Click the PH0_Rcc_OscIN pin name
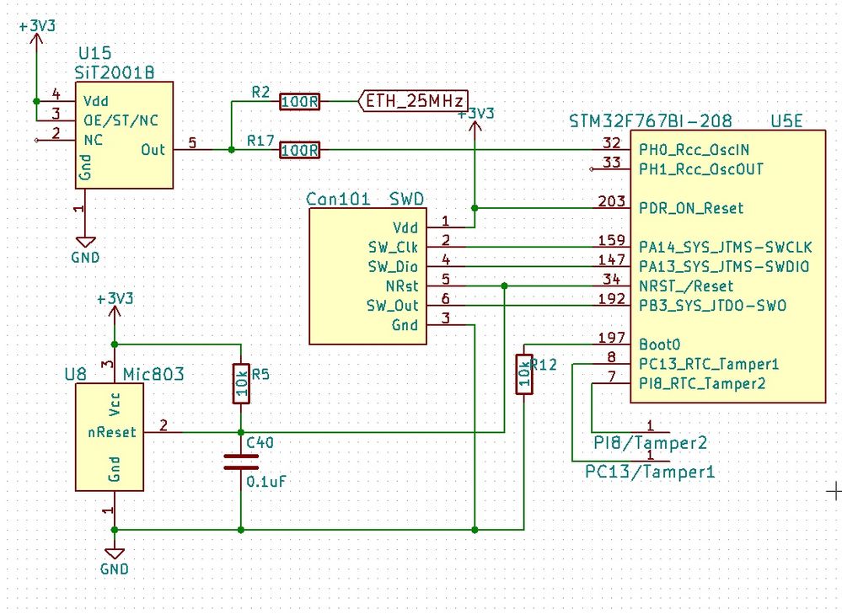 click(x=694, y=150)
